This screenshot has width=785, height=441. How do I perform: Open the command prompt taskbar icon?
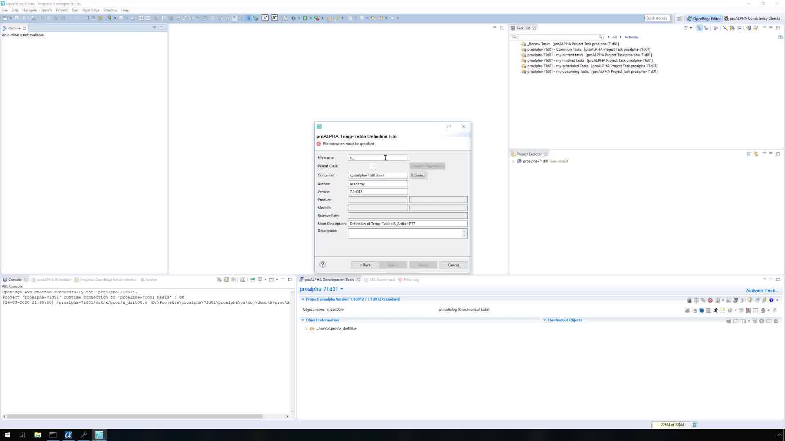tap(53, 435)
